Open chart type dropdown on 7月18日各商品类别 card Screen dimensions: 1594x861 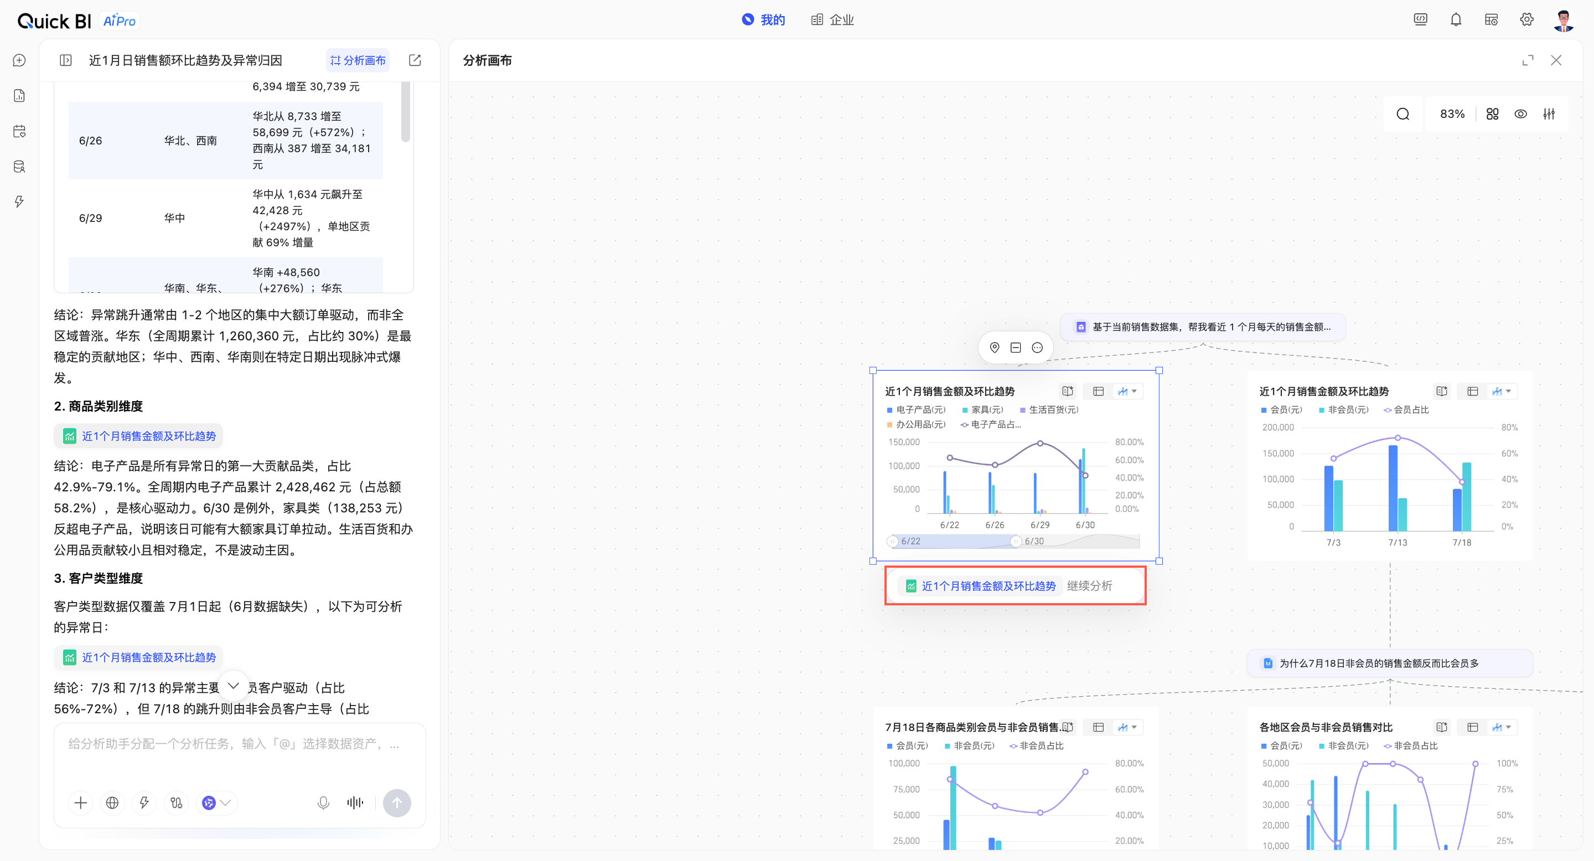[x=1128, y=727]
